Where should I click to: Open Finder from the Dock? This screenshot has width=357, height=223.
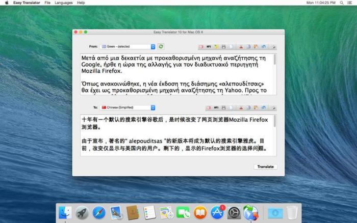coord(65,213)
